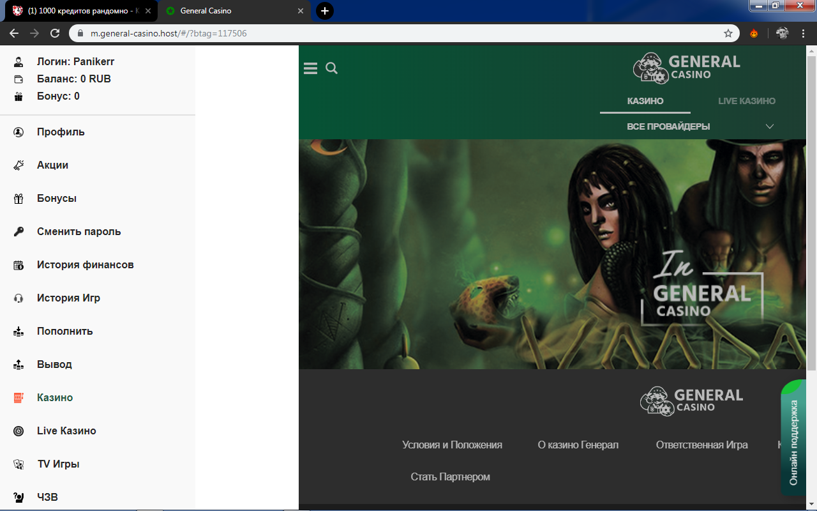Image resolution: width=817 pixels, height=511 pixels.
Task: Open a new browser tab
Action: [x=325, y=11]
